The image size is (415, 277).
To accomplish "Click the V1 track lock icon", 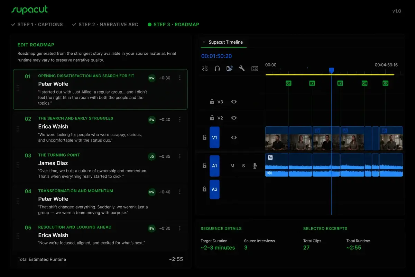I will click(204, 137).
